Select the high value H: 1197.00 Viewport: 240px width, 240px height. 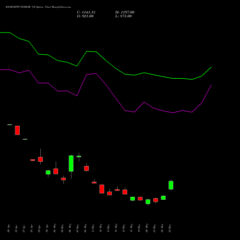pyautogui.click(x=125, y=12)
